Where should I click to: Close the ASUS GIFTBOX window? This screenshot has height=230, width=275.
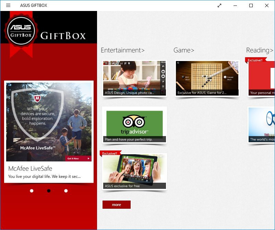[x=267, y=5]
